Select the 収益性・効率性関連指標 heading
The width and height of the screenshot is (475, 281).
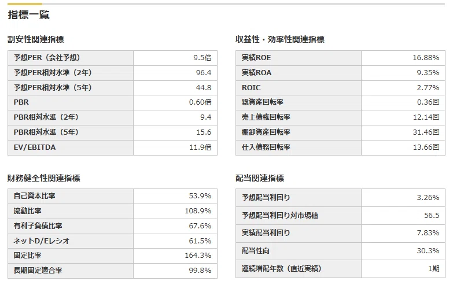(280, 39)
